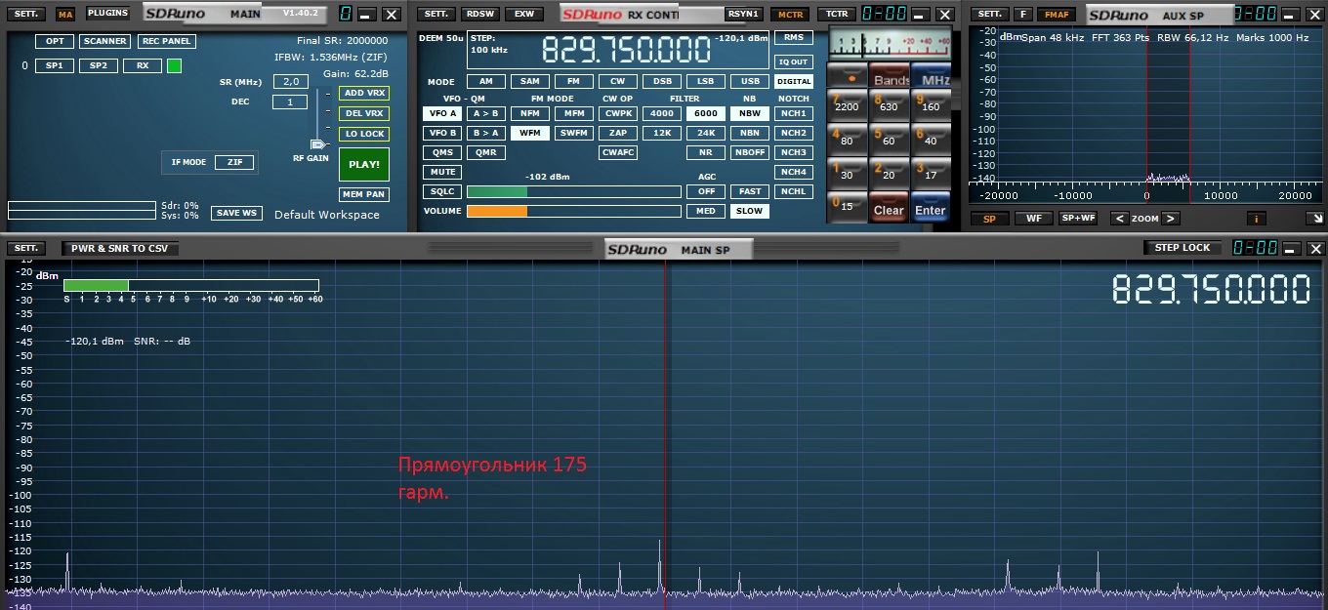
Task: Enable AM demodulation mode
Action: (x=486, y=82)
